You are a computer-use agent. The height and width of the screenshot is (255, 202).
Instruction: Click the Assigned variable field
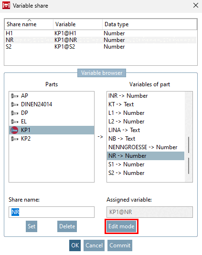click(149, 212)
